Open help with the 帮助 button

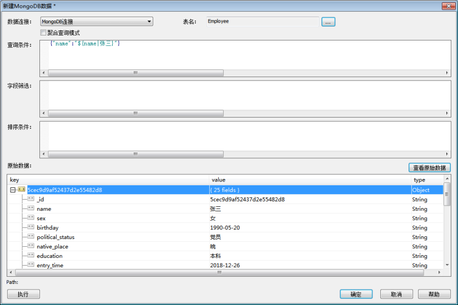coord(433,294)
